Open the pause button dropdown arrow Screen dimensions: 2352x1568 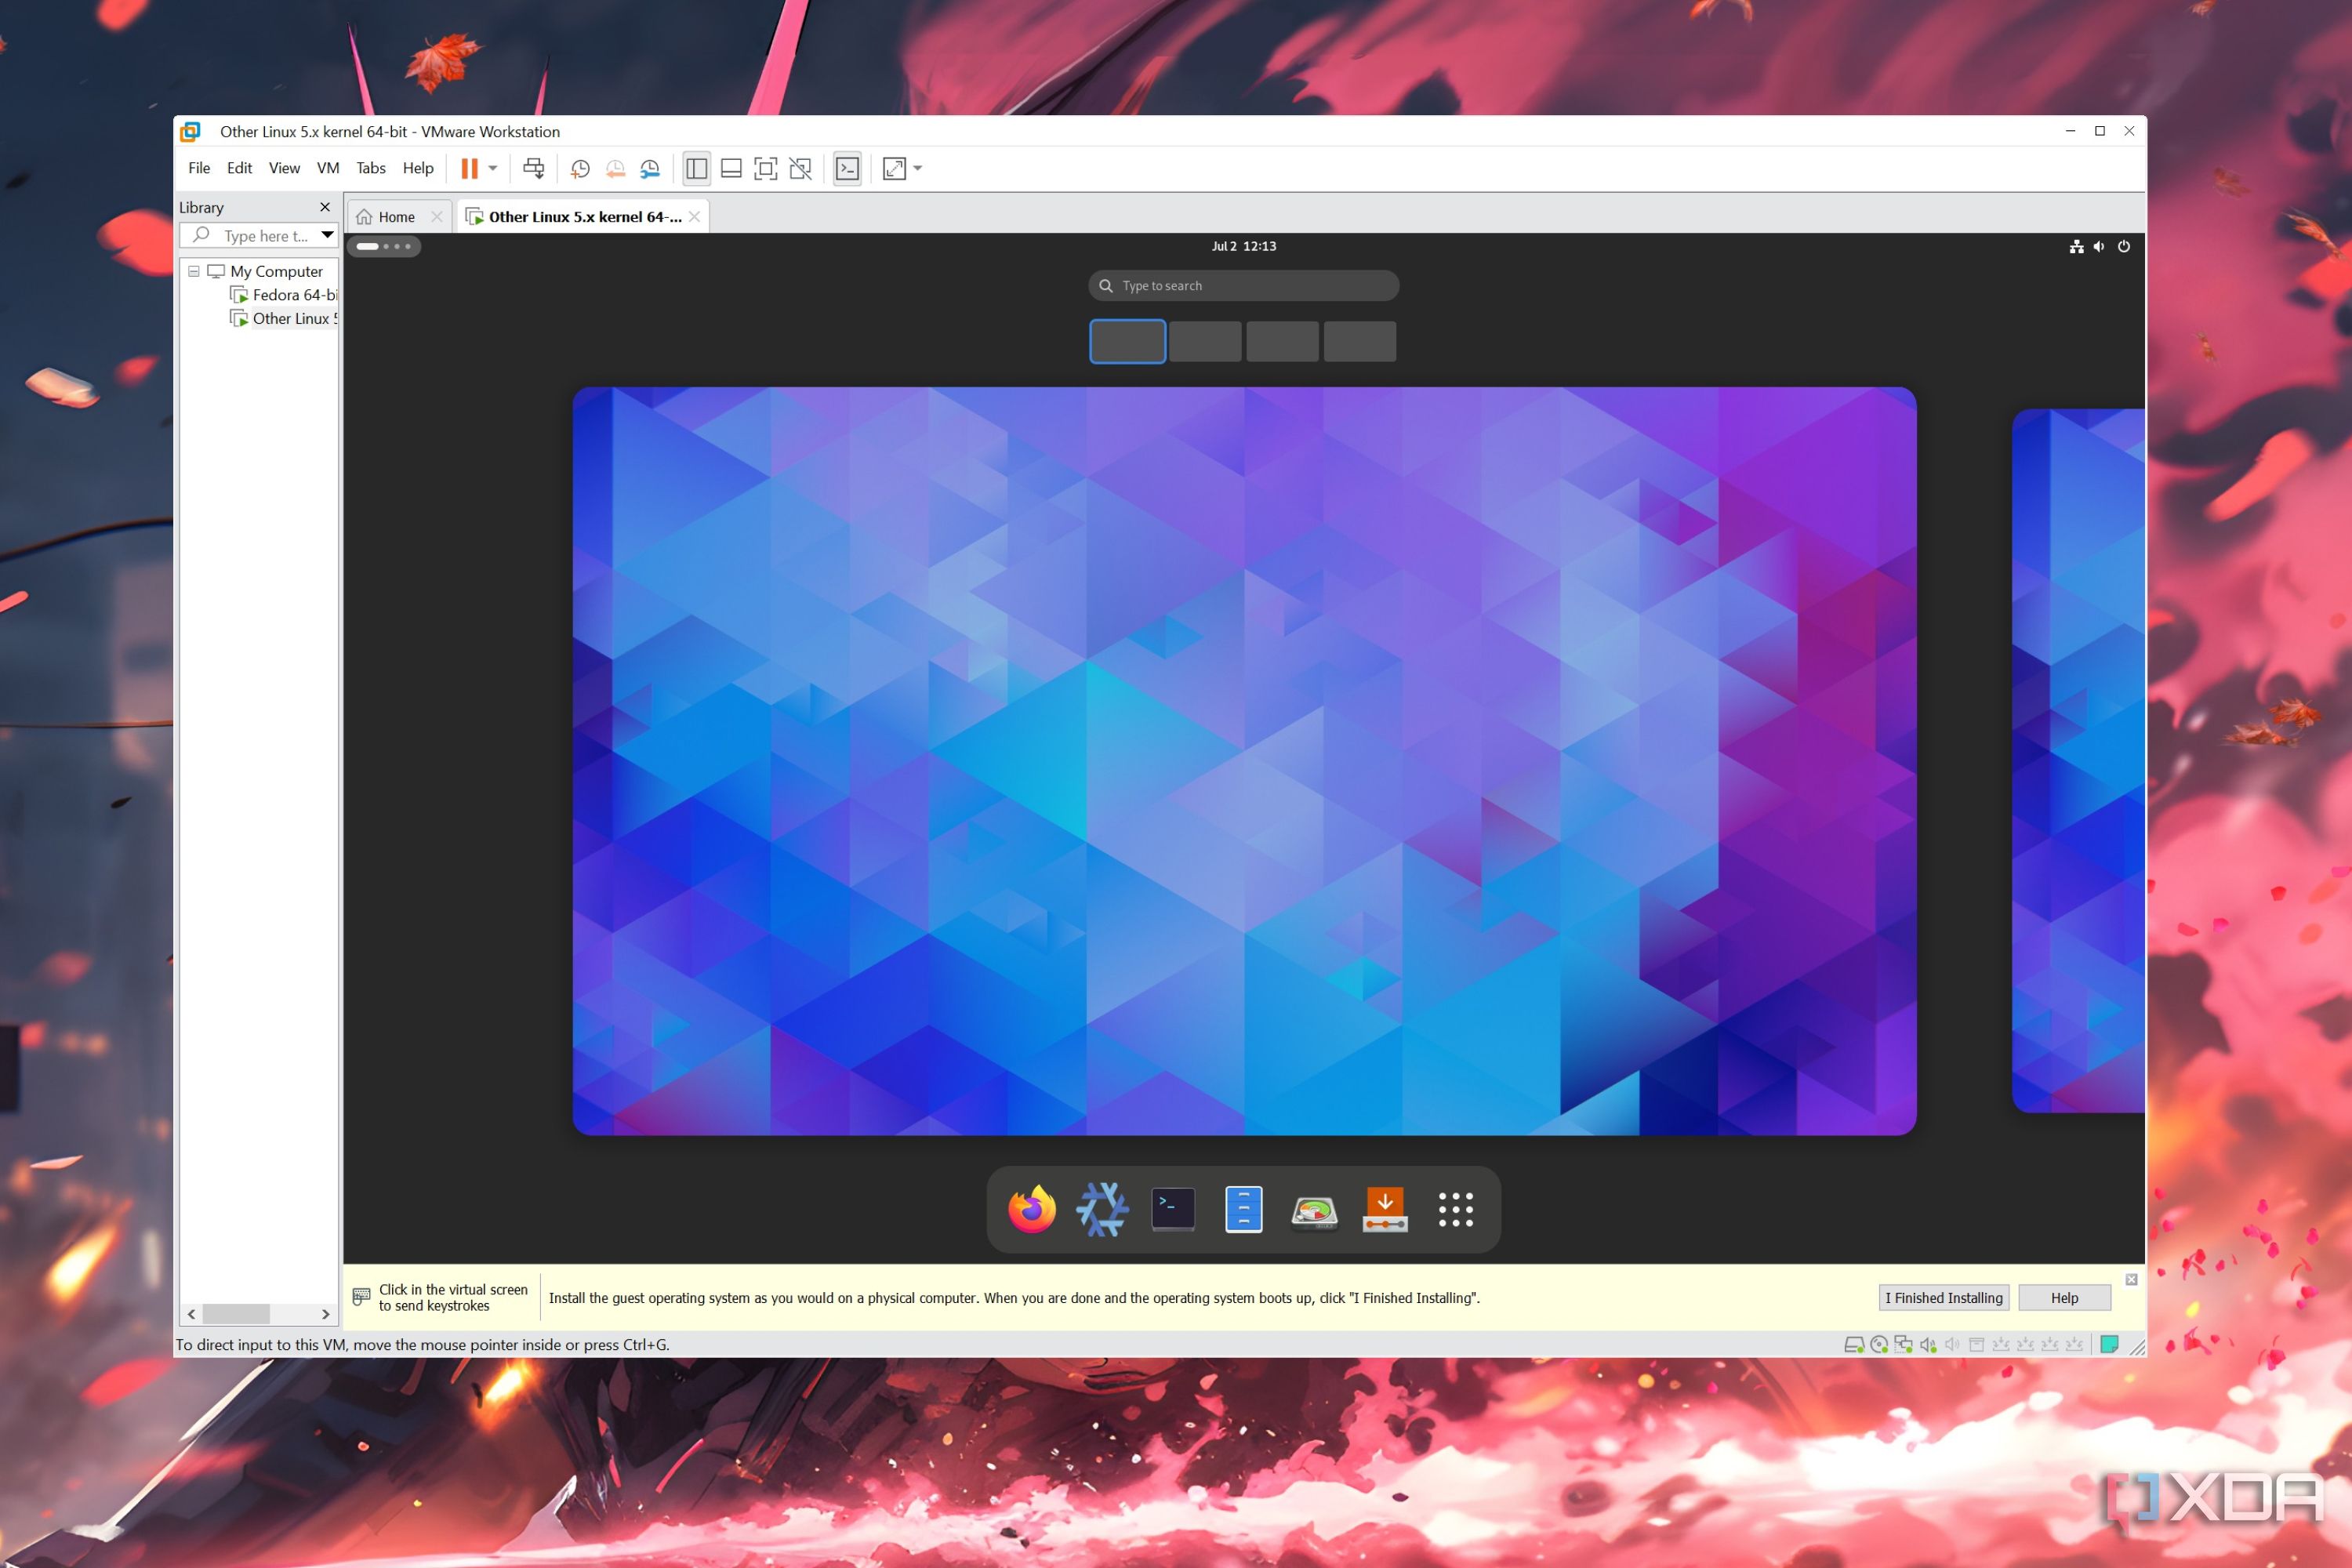pyautogui.click(x=494, y=168)
